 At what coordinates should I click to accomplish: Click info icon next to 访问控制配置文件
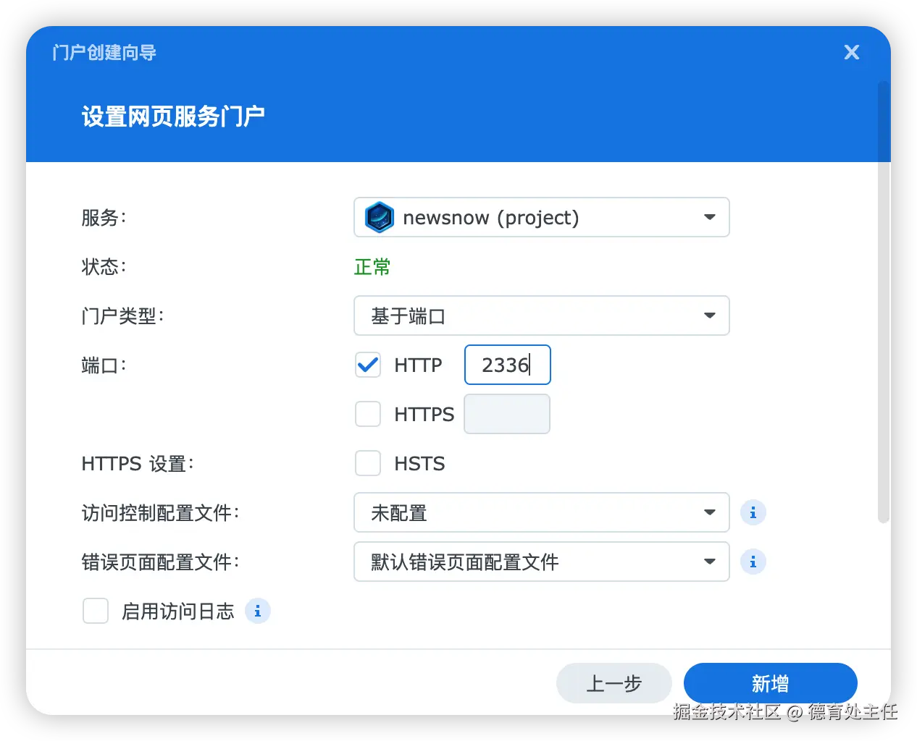pyautogui.click(x=753, y=512)
